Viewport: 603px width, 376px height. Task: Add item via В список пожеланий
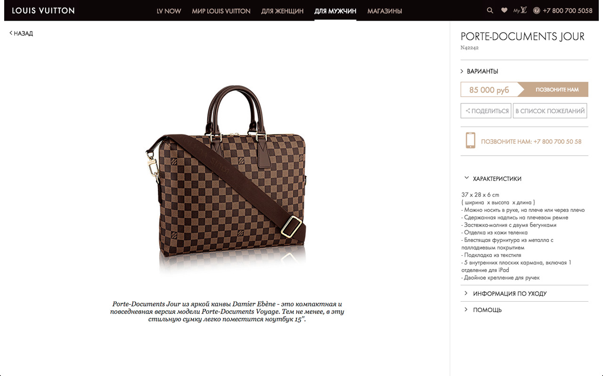click(550, 111)
